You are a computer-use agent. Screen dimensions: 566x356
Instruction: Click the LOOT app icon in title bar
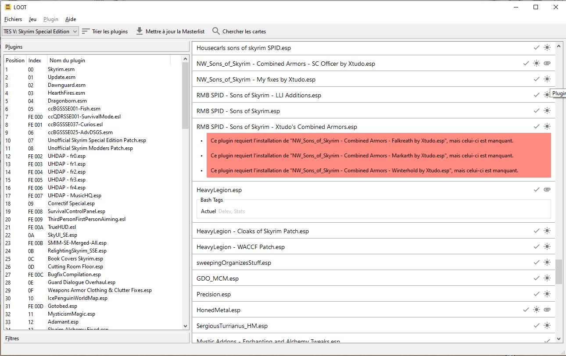coord(7,7)
